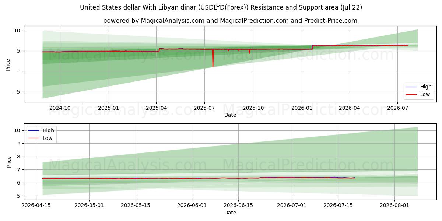
Task: Click the 'powered by MagicalAnalysis.com' subtitle
Action: click(x=230, y=21)
